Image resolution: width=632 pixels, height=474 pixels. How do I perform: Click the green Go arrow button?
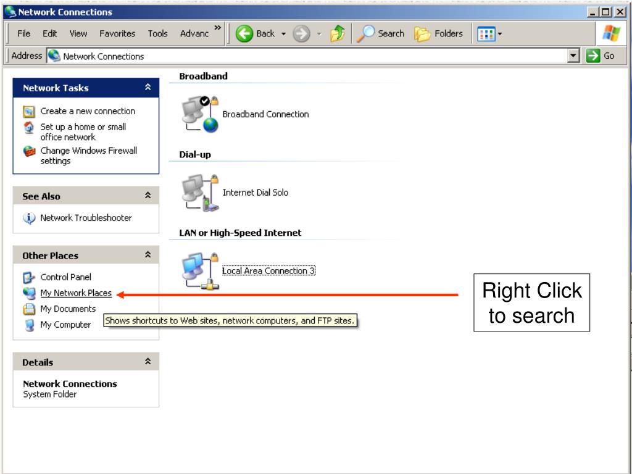(x=593, y=56)
